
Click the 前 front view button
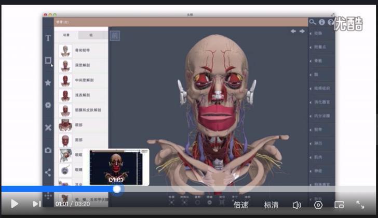[x=115, y=36]
